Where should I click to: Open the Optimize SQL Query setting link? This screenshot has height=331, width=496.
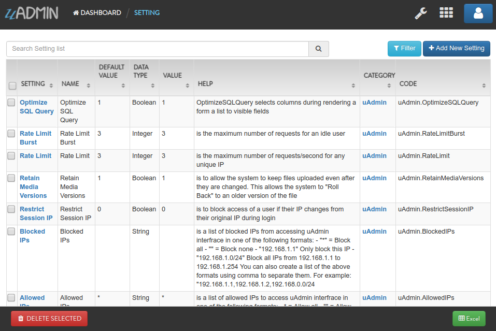(37, 107)
